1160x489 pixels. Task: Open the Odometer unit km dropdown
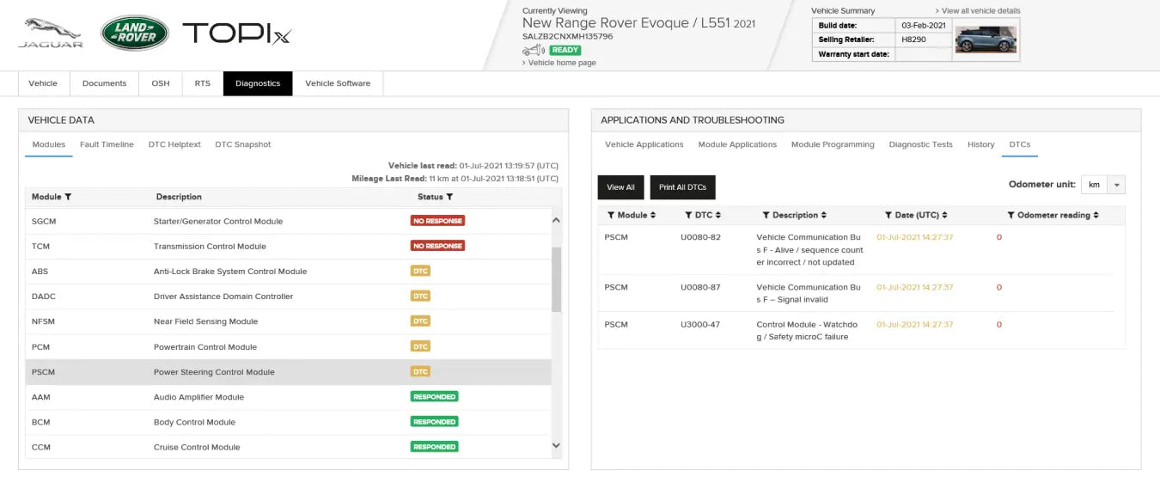(x=1116, y=185)
